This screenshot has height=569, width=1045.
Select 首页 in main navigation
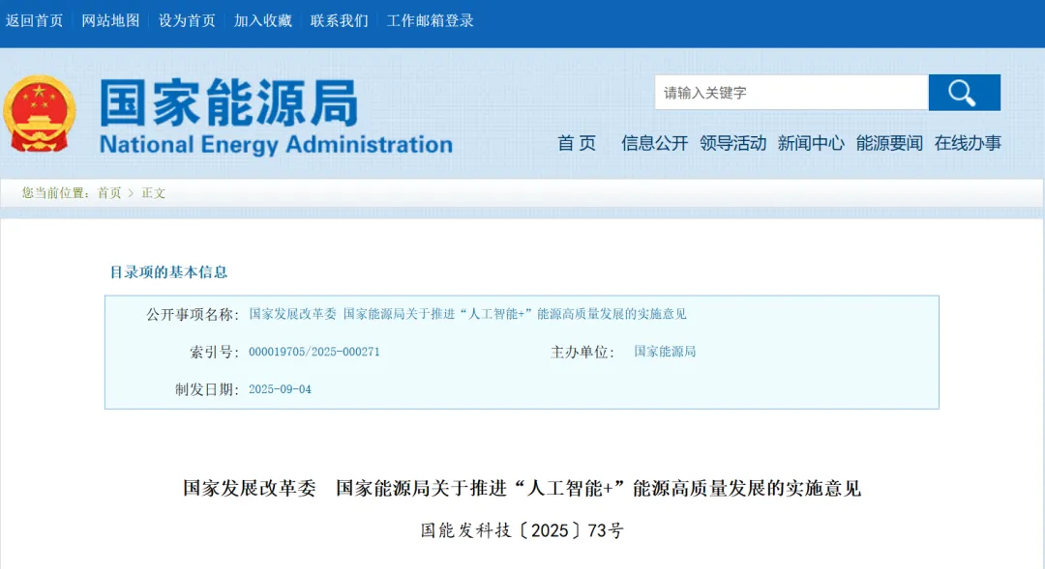pos(577,143)
